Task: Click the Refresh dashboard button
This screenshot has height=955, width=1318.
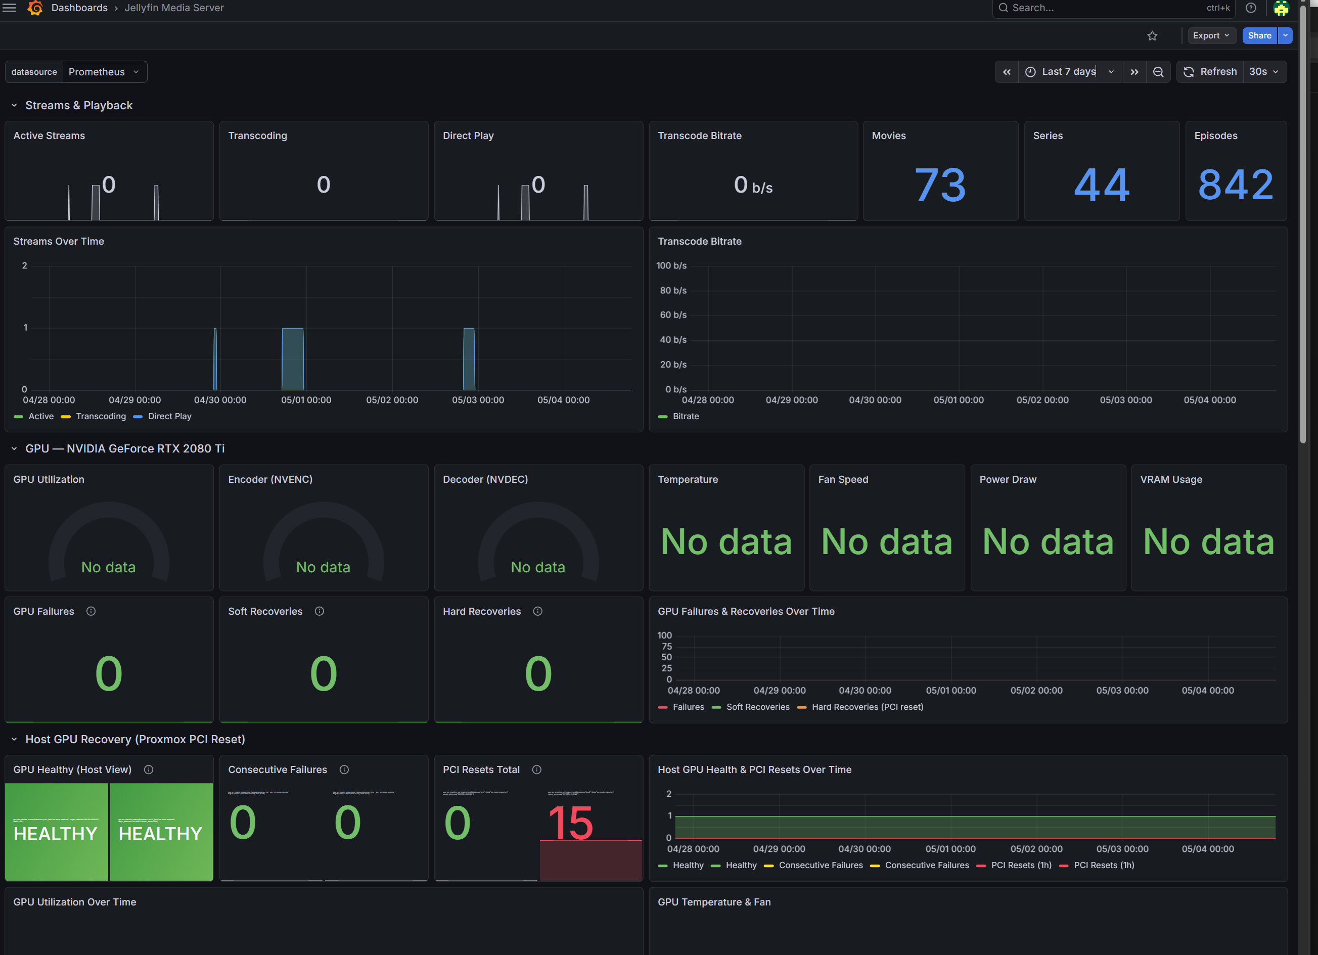Action: point(1210,71)
